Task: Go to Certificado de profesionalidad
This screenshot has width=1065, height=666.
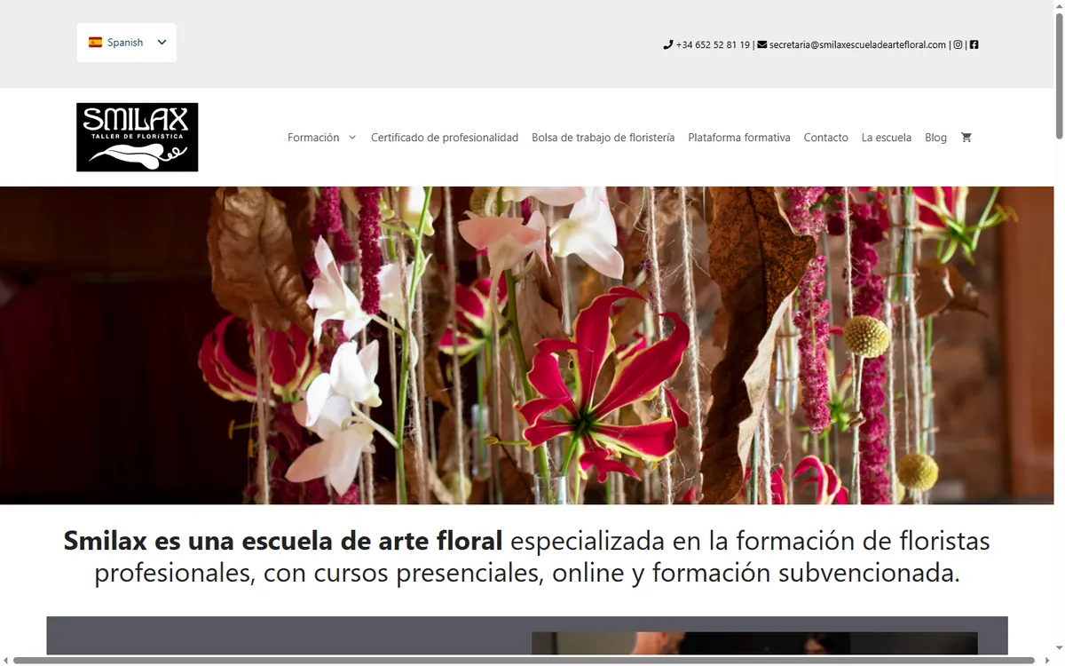Action: click(445, 138)
